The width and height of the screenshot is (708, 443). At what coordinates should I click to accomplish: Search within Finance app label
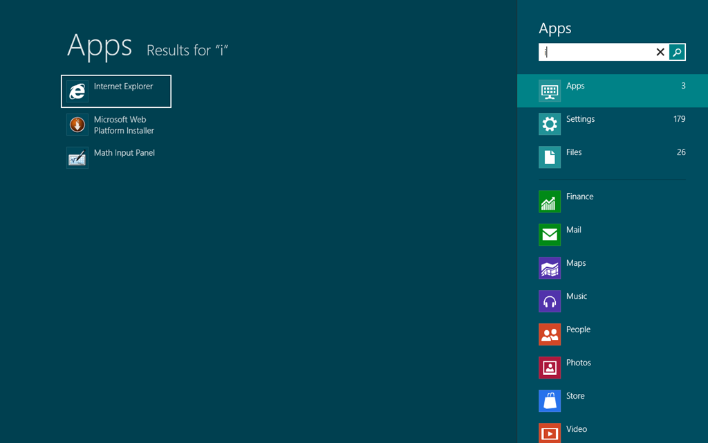pos(580,197)
